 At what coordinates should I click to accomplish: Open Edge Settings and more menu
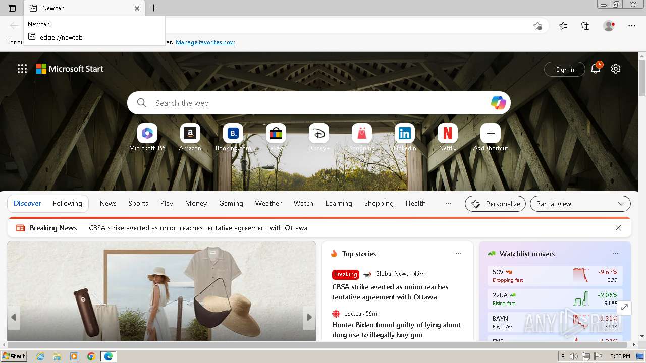click(x=632, y=26)
